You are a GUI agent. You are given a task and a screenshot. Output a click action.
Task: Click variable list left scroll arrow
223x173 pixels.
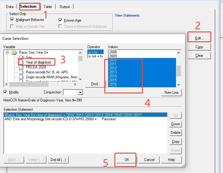point(6,84)
